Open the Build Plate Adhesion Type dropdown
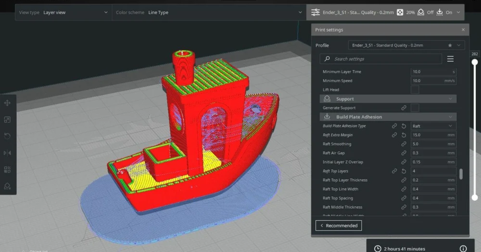481x252 pixels. 433,126
